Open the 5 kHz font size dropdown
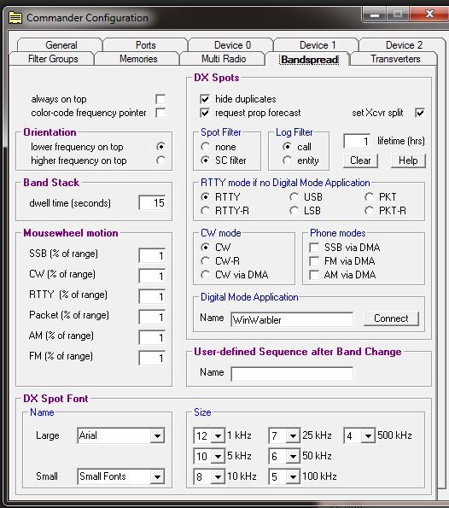 (x=218, y=456)
